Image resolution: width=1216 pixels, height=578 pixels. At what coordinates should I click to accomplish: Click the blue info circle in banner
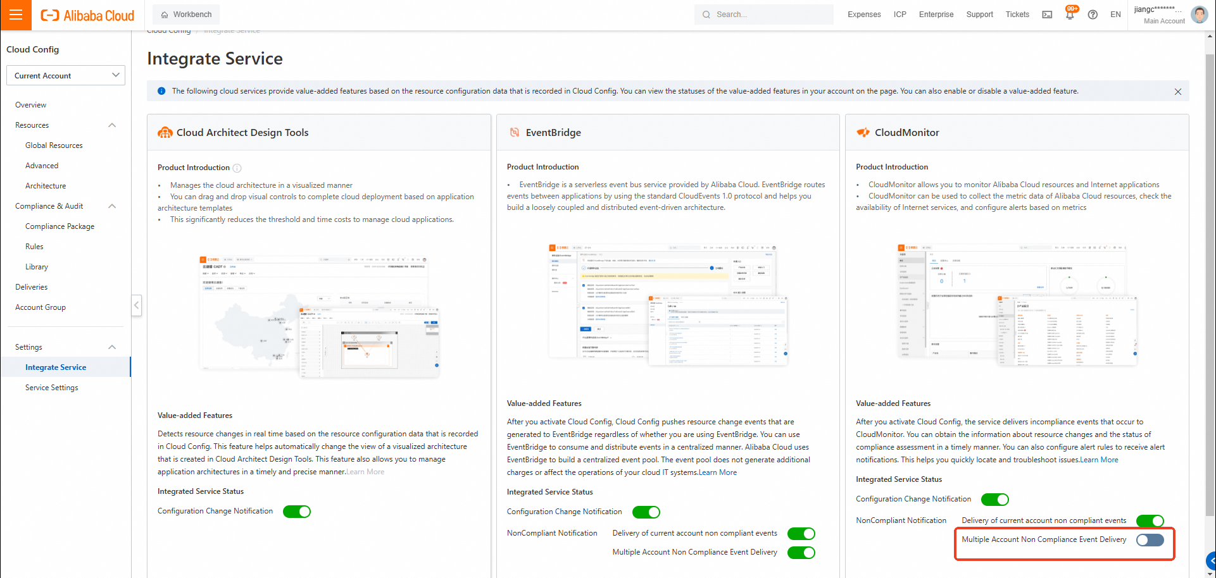pos(161,91)
